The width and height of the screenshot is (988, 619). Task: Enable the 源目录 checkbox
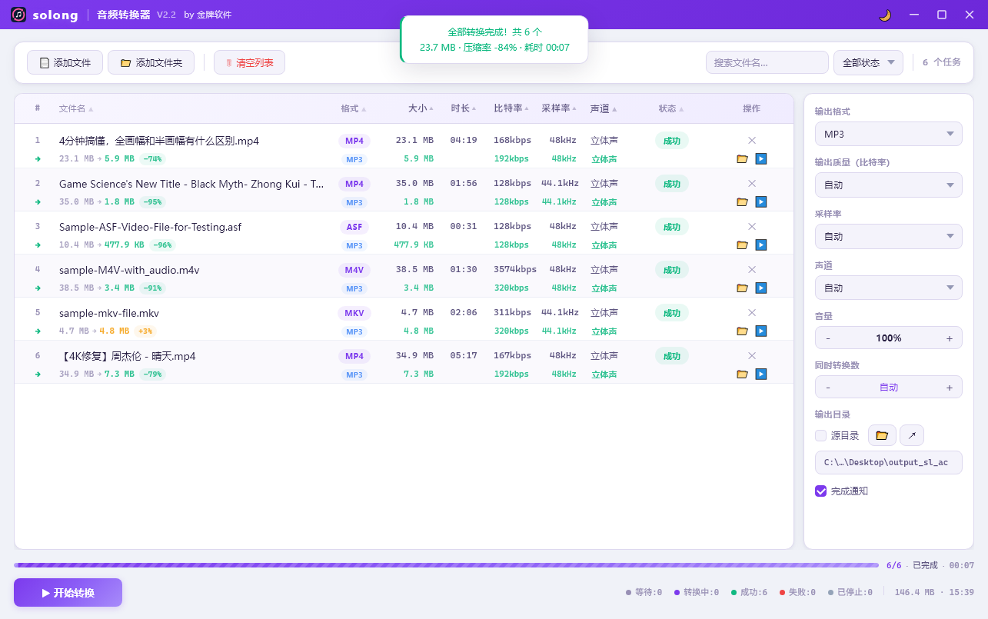click(820, 435)
